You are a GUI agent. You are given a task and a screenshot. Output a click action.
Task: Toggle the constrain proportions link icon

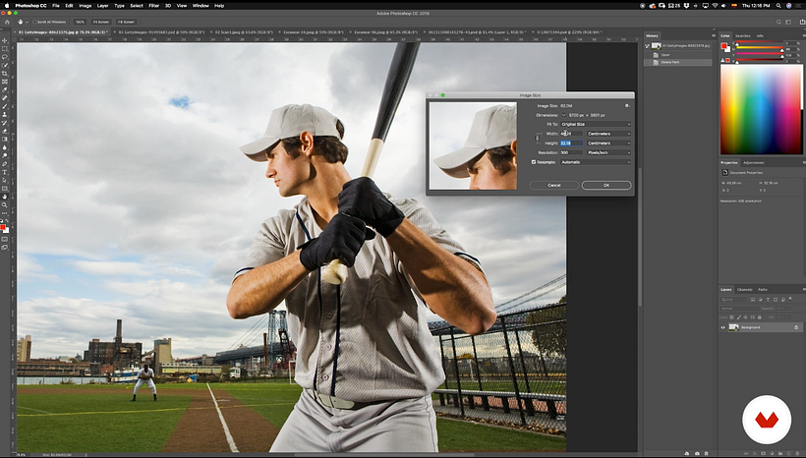pos(538,138)
